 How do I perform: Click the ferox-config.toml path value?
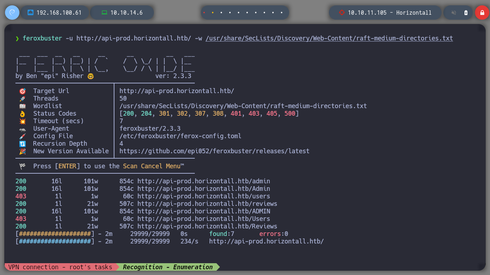[x=180, y=136]
